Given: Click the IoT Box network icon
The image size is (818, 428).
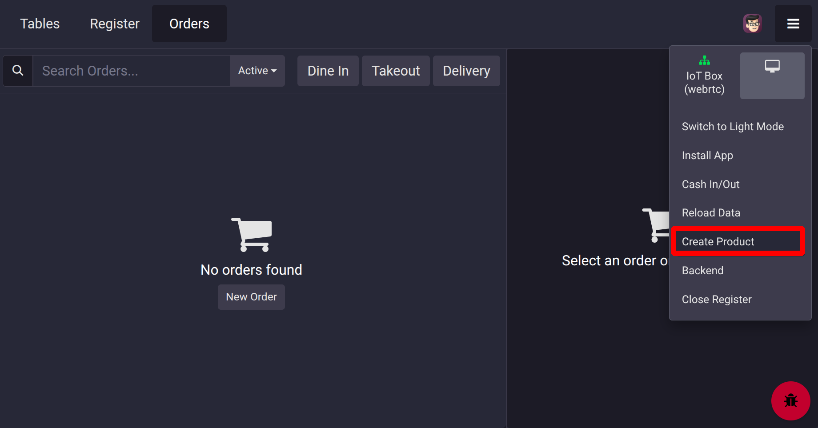Looking at the screenshot, I should coord(704,60).
